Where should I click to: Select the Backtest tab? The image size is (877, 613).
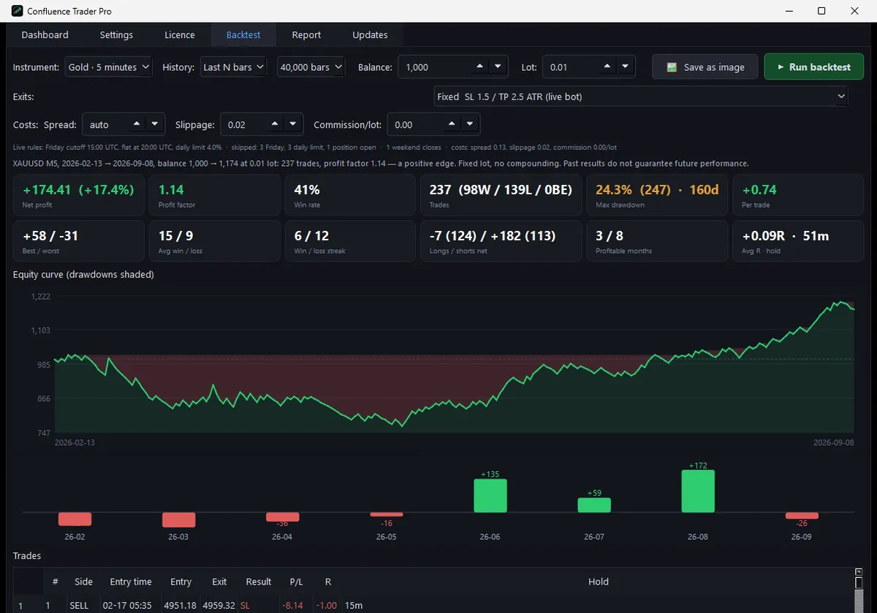point(243,35)
